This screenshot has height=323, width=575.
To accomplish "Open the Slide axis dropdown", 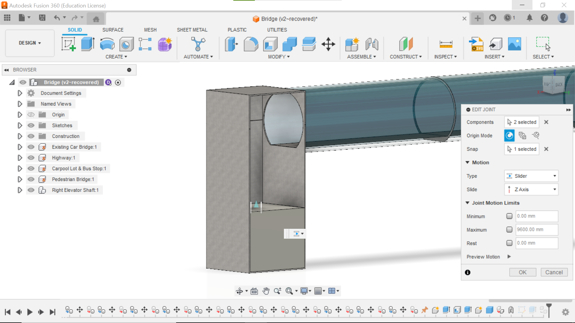I will (531, 189).
